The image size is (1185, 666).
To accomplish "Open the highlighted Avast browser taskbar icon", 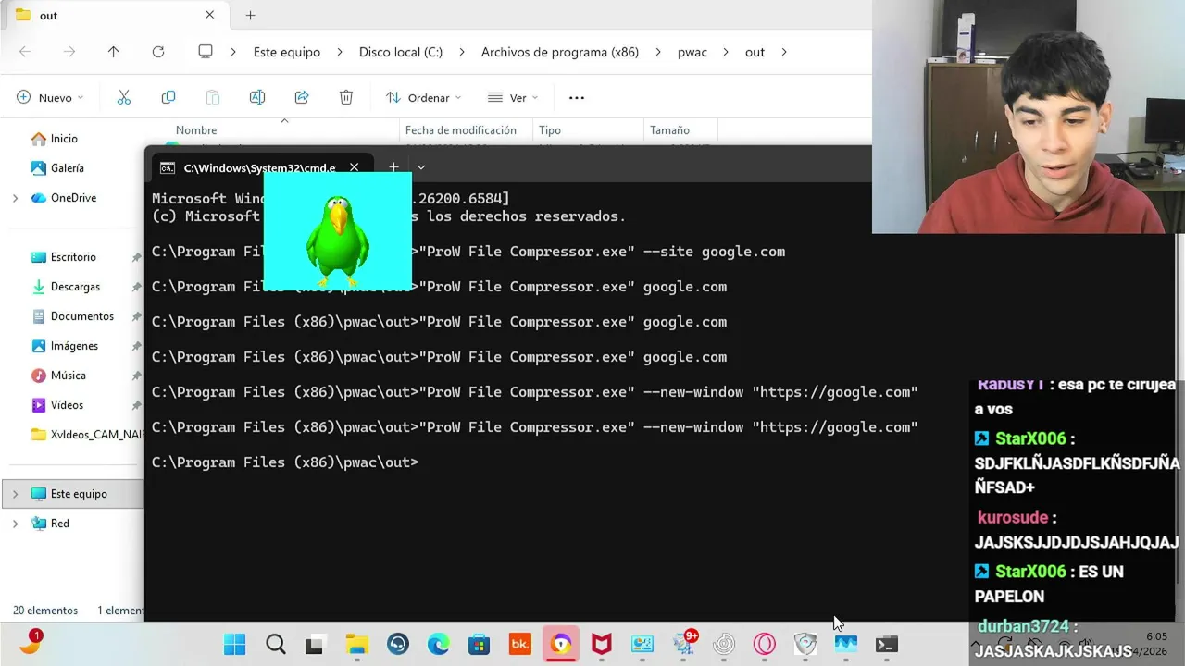I will pos(561,644).
